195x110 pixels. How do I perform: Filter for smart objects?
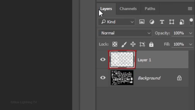tap(182, 22)
